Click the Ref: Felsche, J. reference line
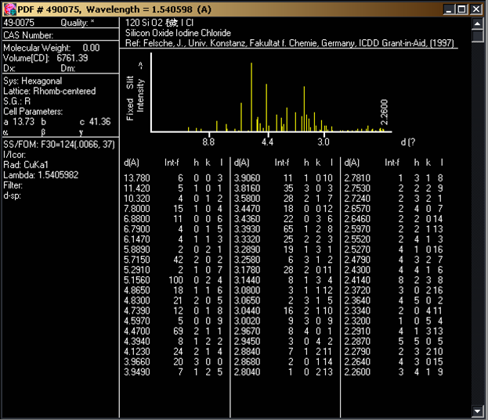Viewport: 488px width, 420px height. [290, 43]
